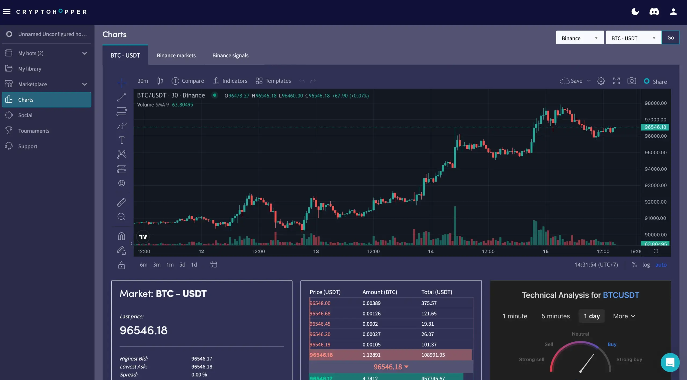Select the Text annotation tool
The height and width of the screenshot is (380, 687).
coord(122,140)
